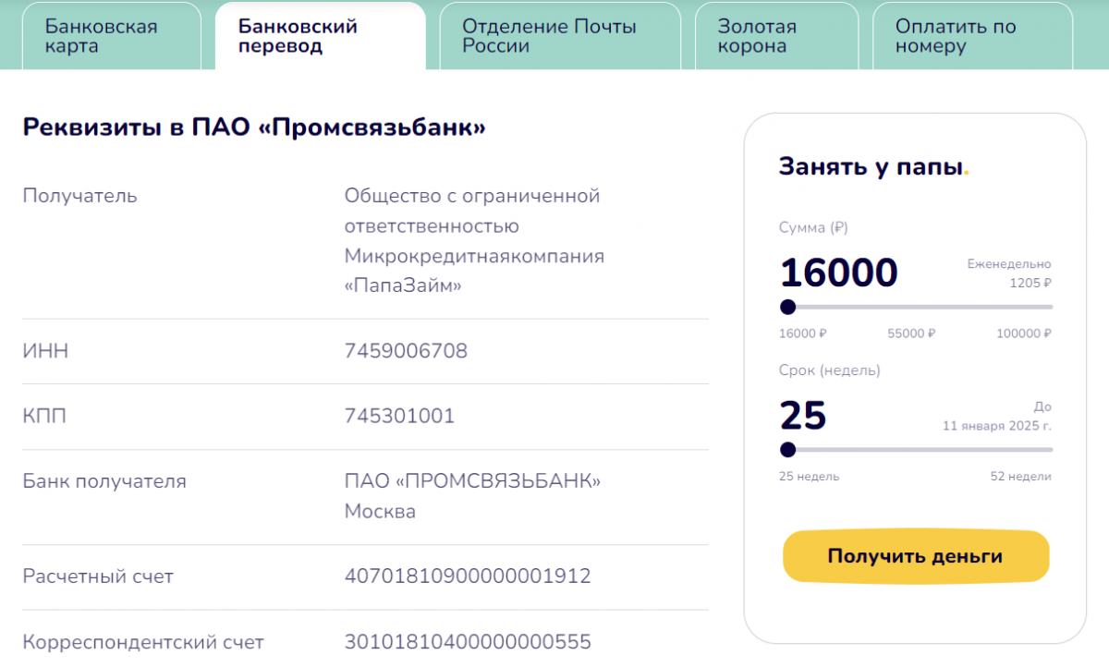
Task: Click the 100000 ₽ maximum amount label
Action: [1024, 333]
